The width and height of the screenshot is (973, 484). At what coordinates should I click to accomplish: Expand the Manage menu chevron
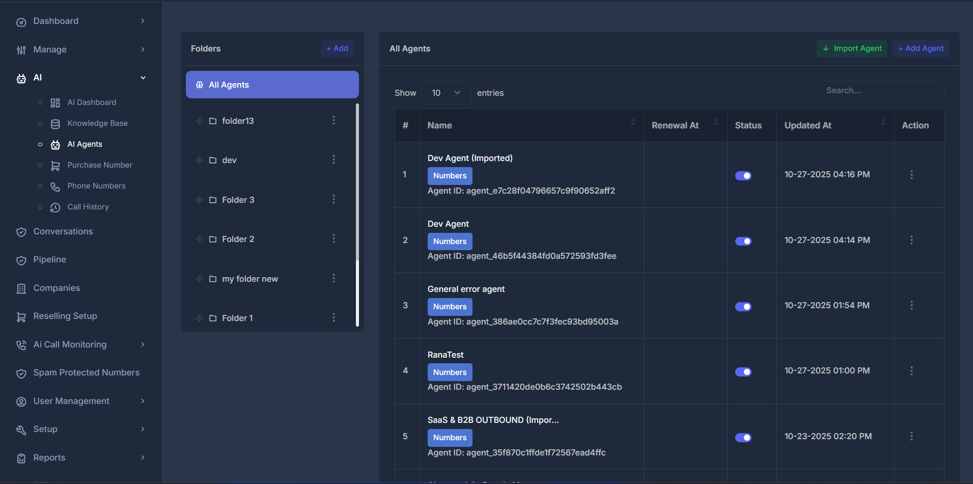click(x=143, y=49)
